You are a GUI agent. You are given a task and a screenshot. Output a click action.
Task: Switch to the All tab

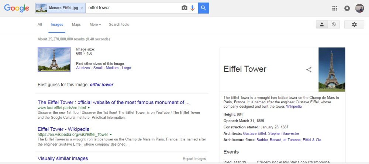tap(40, 24)
